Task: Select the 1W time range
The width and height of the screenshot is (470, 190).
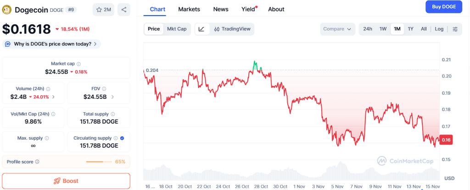Action: coord(383,29)
